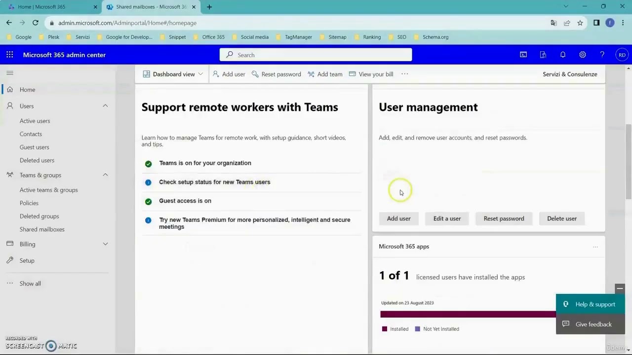Image resolution: width=632 pixels, height=355 pixels.
Task: Select Add user in toolbar
Action: pos(229,74)
